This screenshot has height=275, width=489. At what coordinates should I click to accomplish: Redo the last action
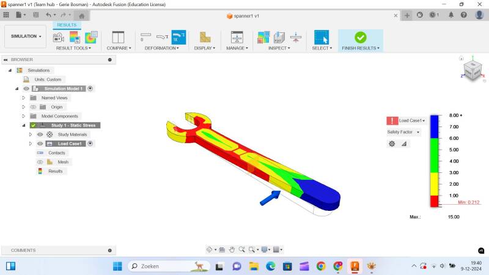64,15
